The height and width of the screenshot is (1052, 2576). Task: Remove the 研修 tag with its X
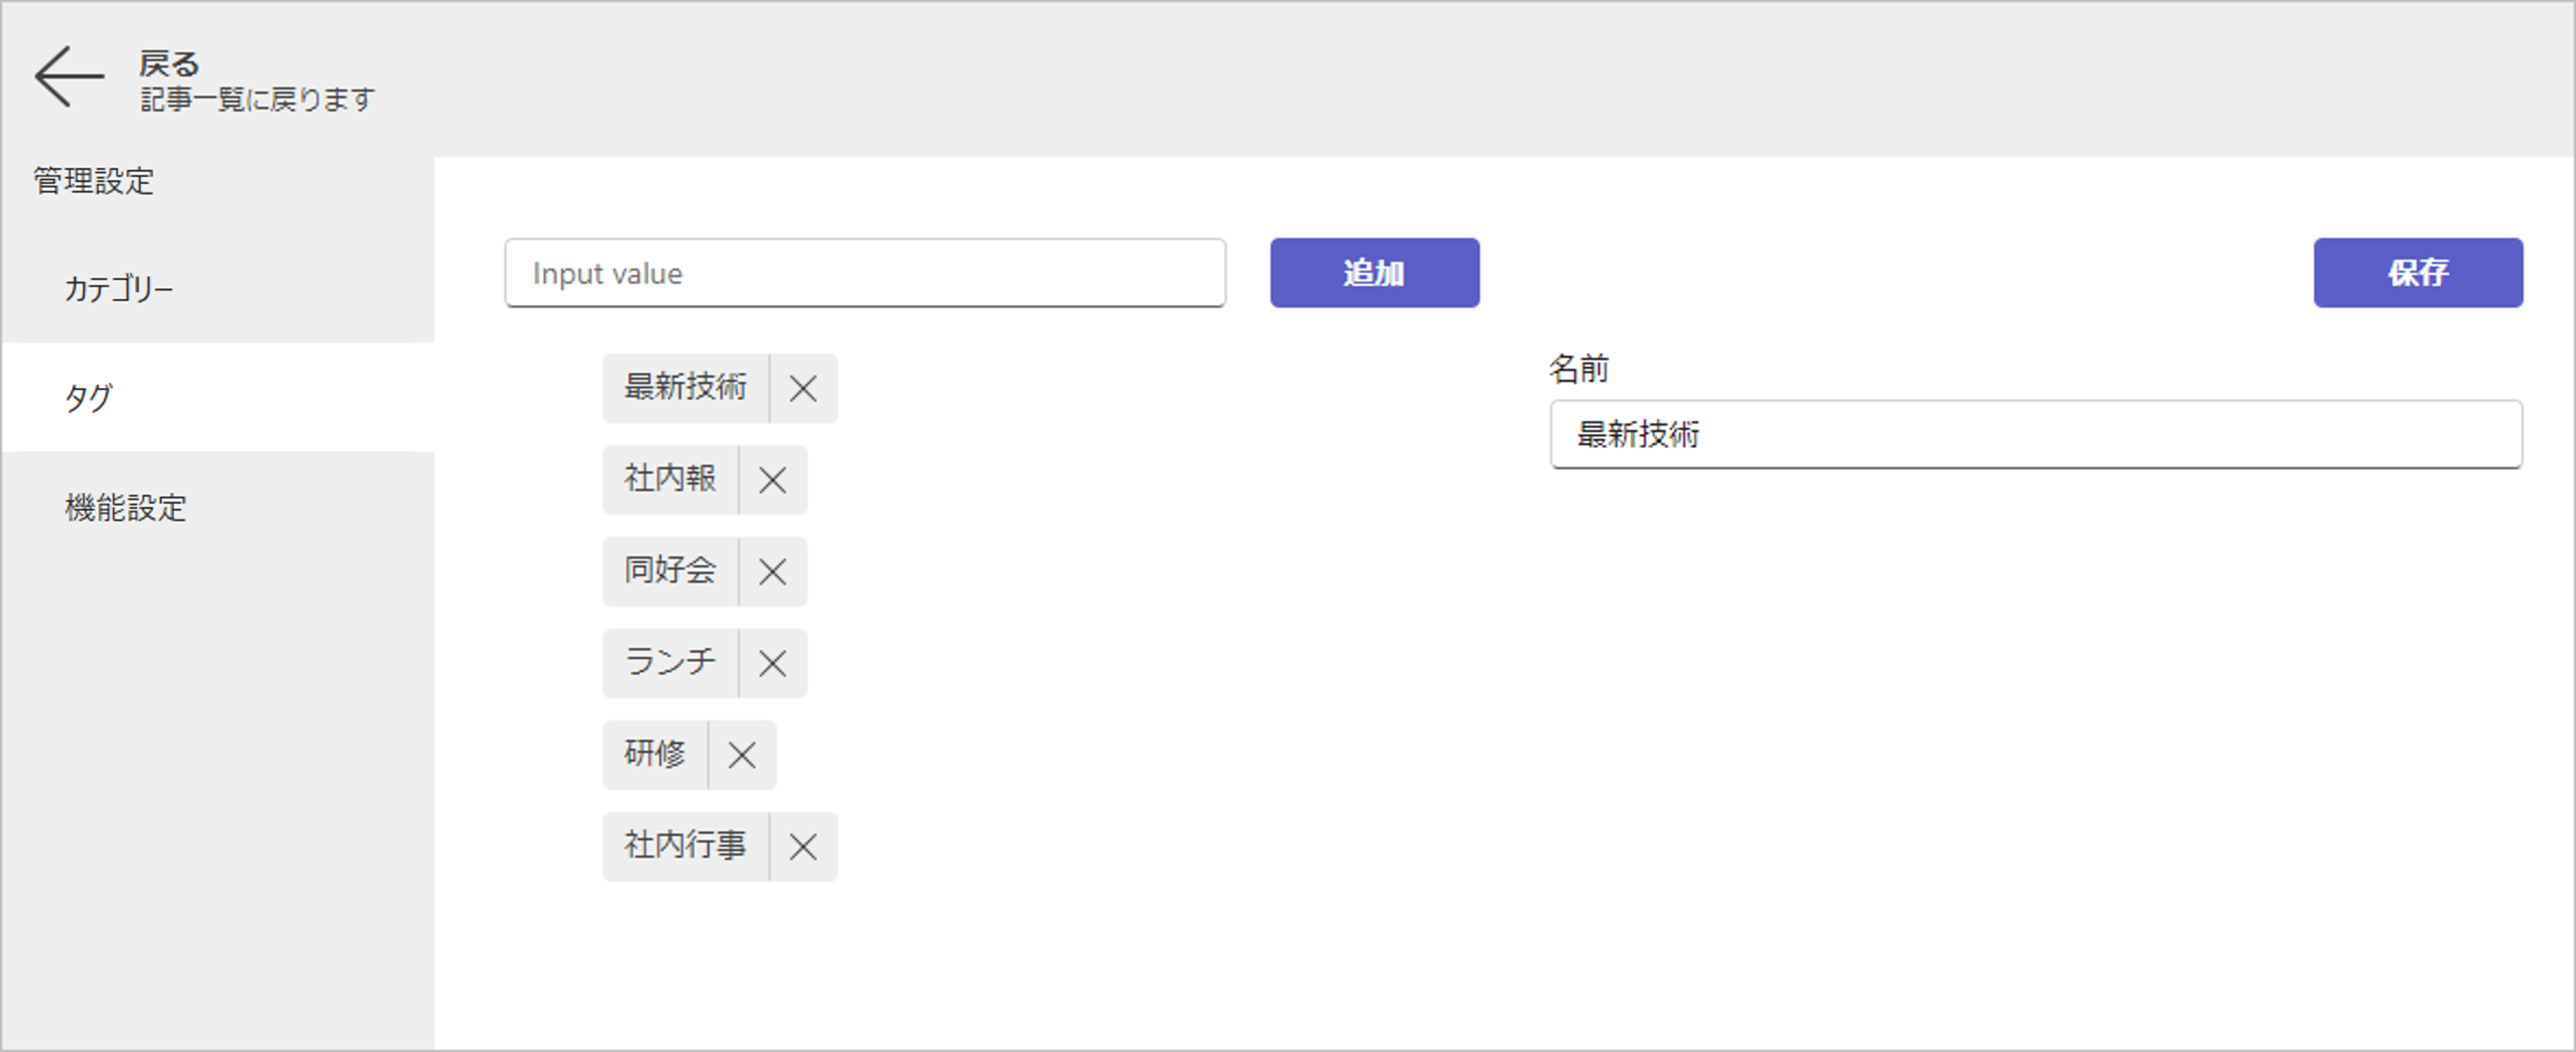tap(742, 755)
